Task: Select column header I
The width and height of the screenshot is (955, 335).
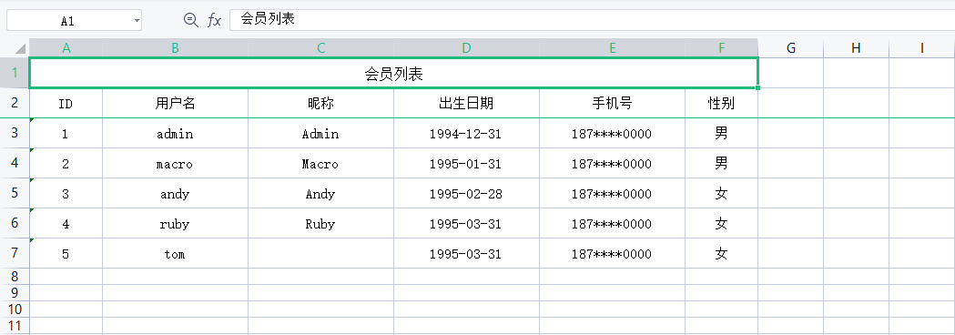Action: click(x=922, y=48)
